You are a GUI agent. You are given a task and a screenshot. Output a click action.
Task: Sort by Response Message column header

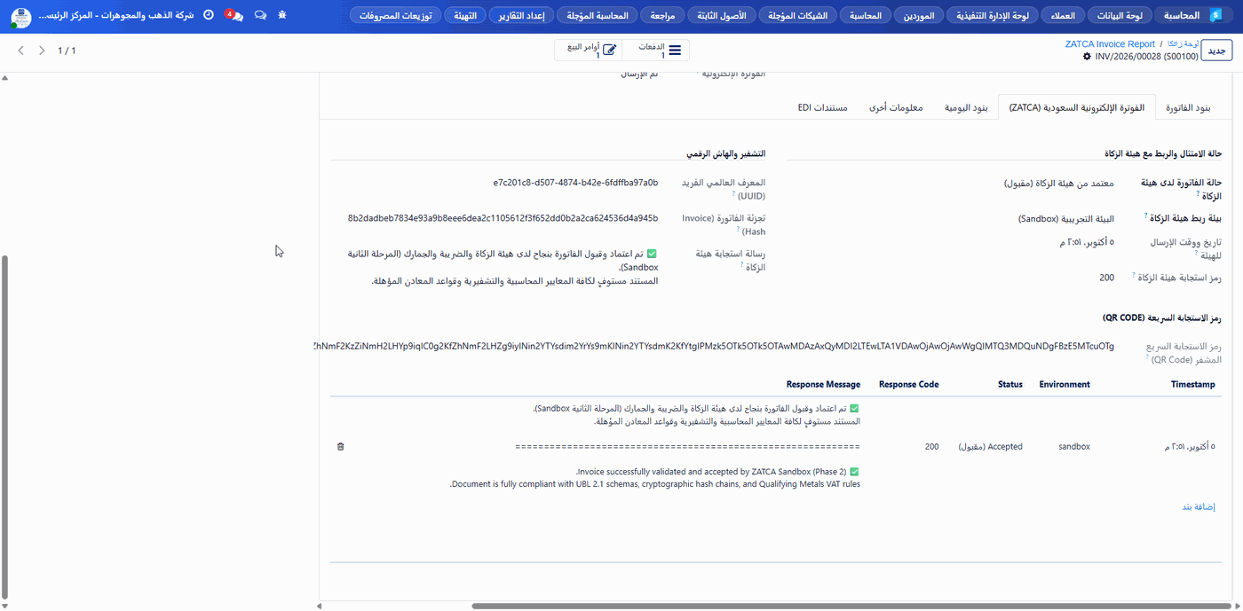coord(823,384)
